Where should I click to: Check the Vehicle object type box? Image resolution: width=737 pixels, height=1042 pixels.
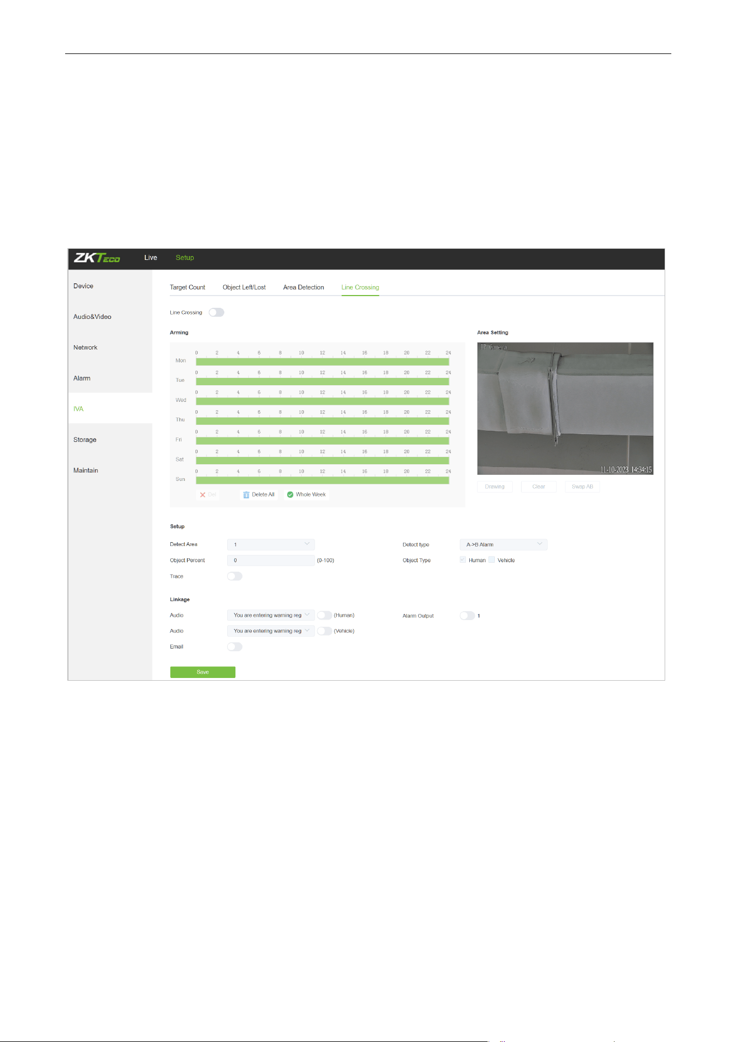(492, 560)
